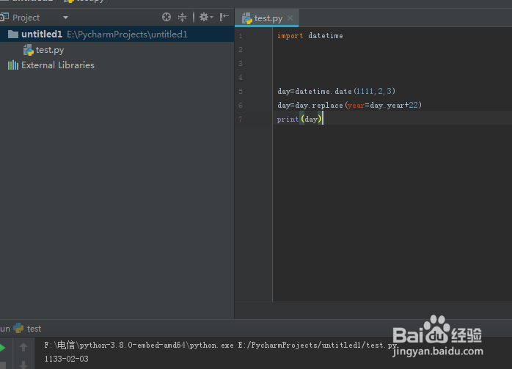Click the scroll from source crosshair icon
This screenshot has height=369, width=512.
pos(167,17)
